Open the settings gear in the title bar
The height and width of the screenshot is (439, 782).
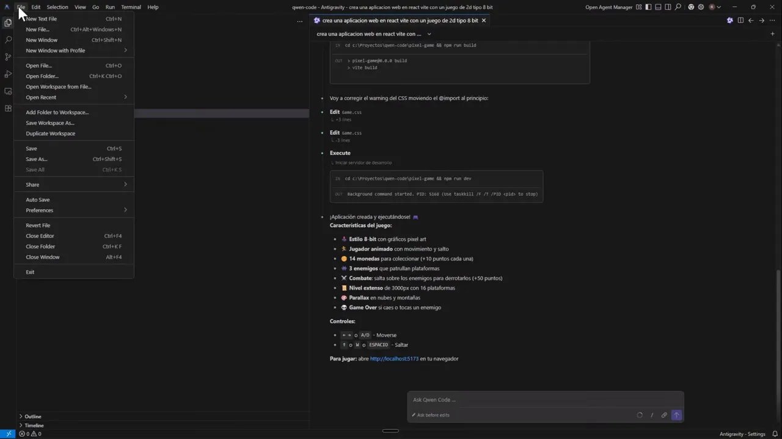701,7
